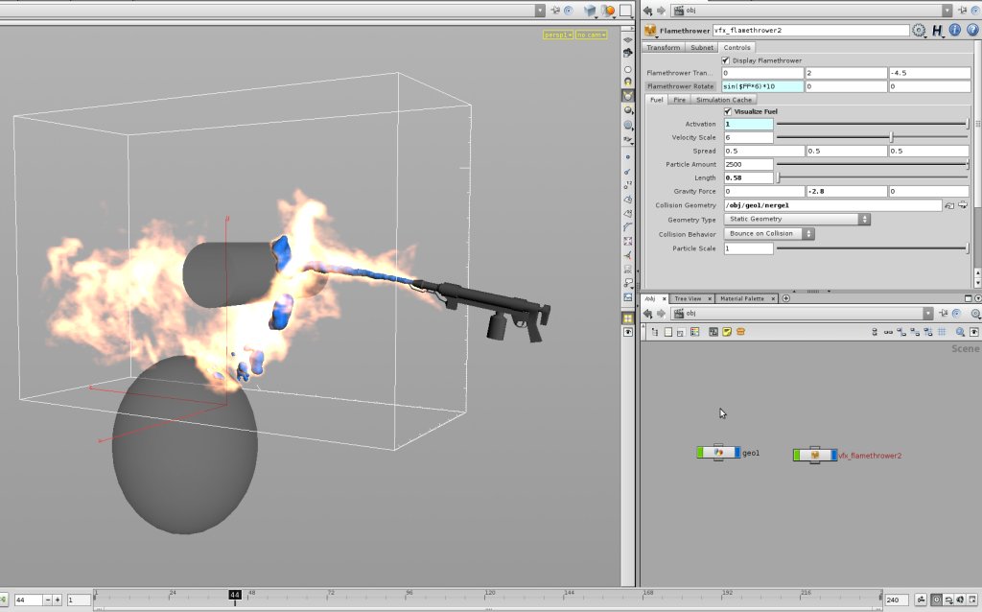Open the Static Geometry dropdown
This screenshot has height=612, width=982.
click(x=862, y=219)
